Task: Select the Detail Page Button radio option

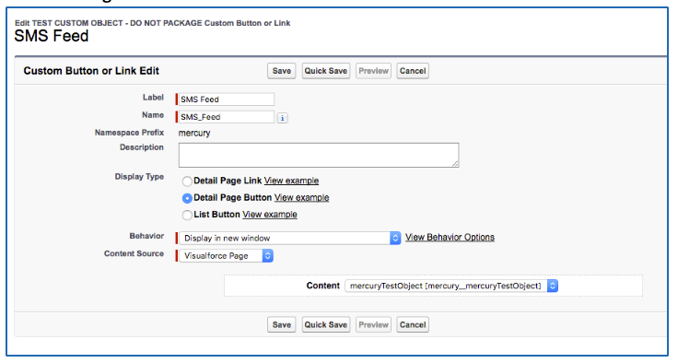Action: click(x=187, y=198)
